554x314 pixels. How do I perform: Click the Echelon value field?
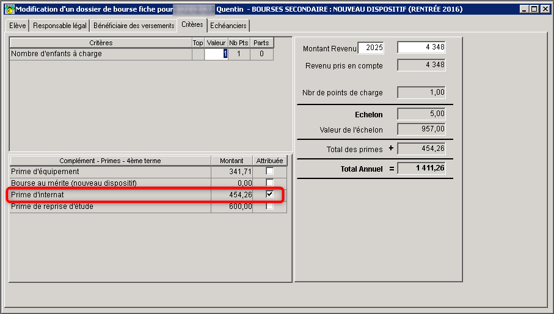421,114
